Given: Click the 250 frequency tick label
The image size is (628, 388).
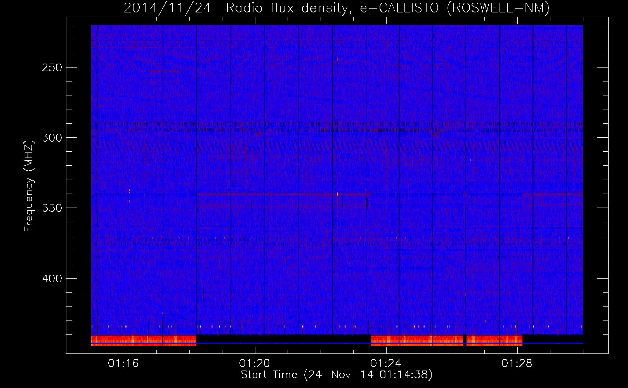Looking at the screenshot, I should click(x=52, y=68).
